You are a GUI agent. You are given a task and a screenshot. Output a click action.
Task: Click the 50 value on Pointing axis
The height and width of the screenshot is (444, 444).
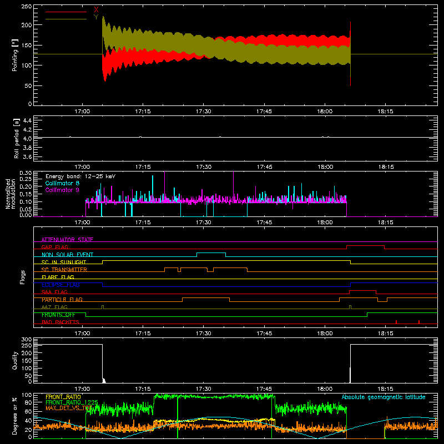(28, 85)
